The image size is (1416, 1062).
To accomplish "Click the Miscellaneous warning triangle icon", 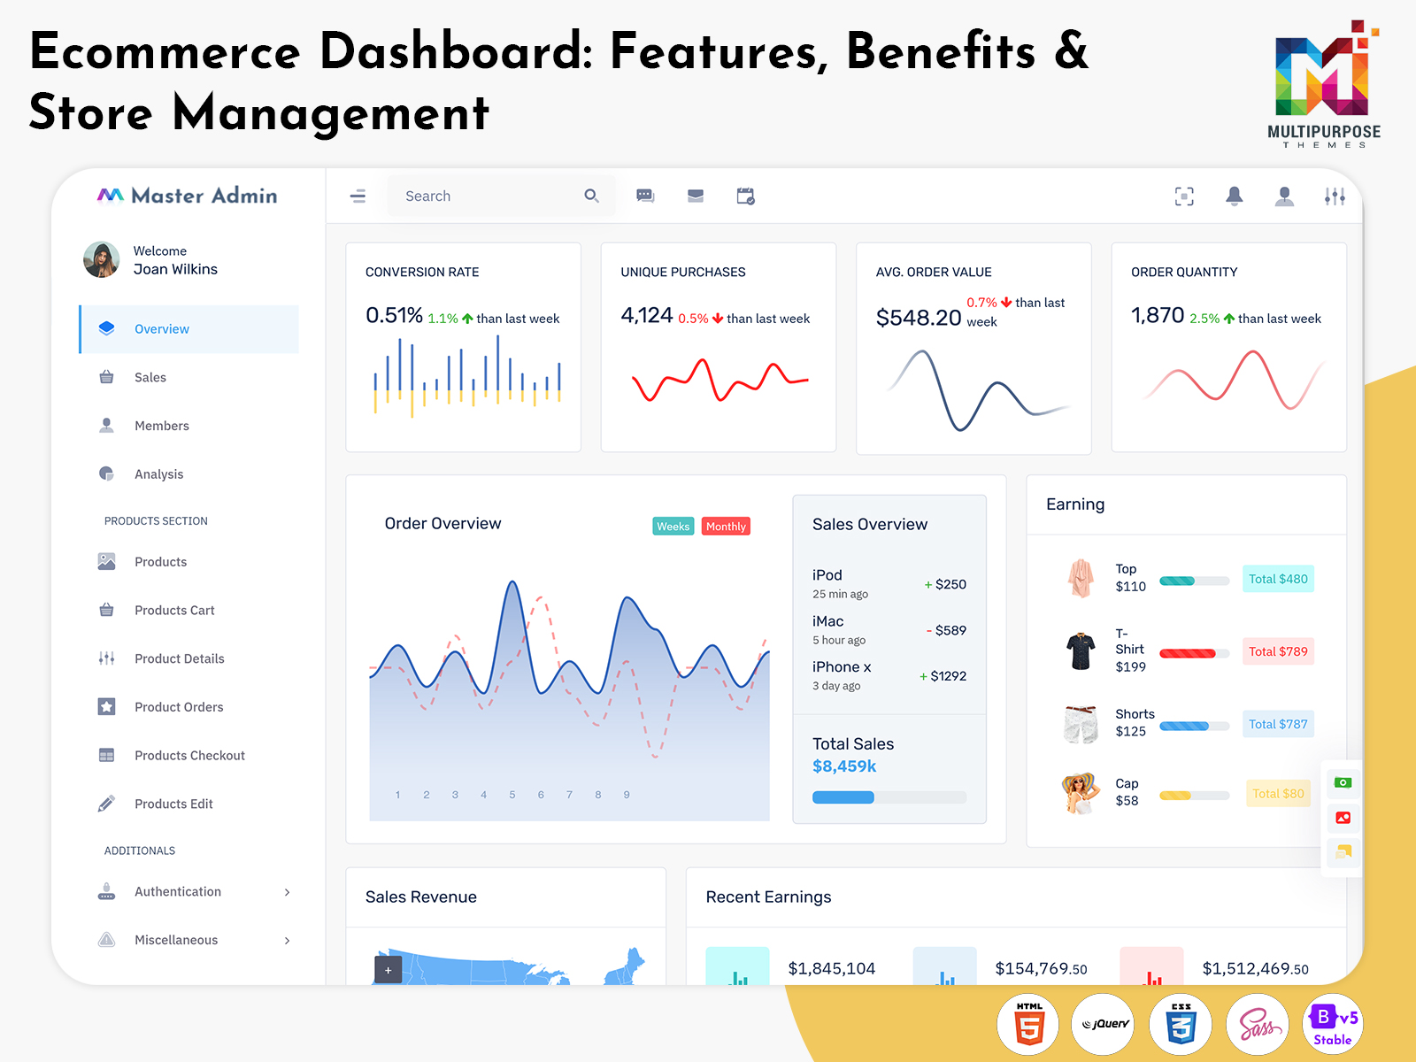I will pos(107,940).
